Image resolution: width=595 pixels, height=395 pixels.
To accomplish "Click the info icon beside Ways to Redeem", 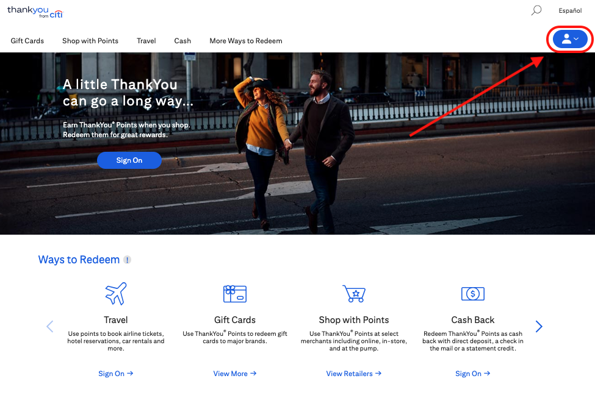I will click(x=127, y=260).
